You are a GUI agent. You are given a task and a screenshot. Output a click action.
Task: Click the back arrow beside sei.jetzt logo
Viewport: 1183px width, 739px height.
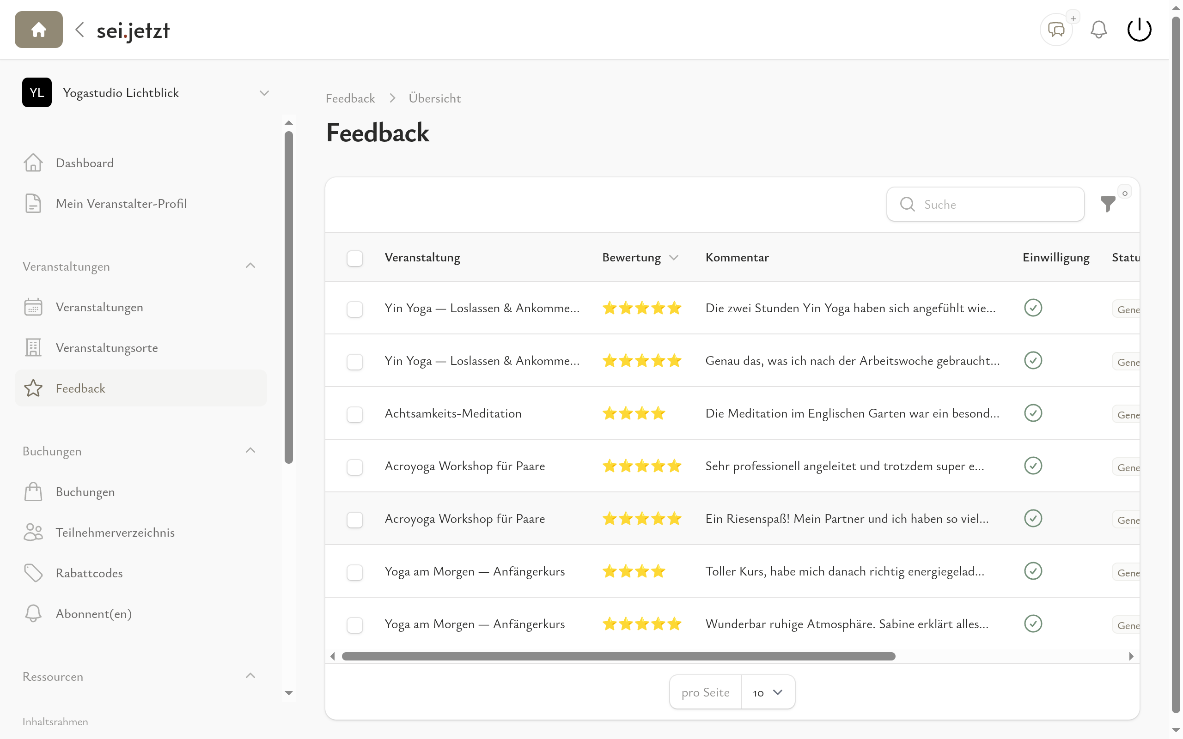click(80, 30)
